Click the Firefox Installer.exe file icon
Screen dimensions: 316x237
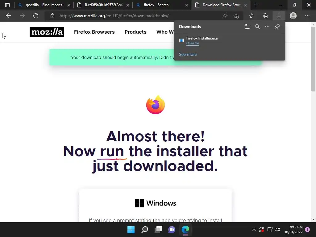181,40
